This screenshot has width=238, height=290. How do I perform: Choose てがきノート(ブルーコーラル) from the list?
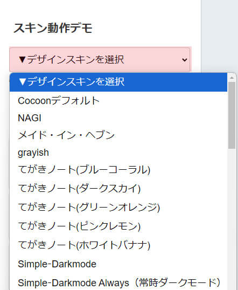point(118,170)
